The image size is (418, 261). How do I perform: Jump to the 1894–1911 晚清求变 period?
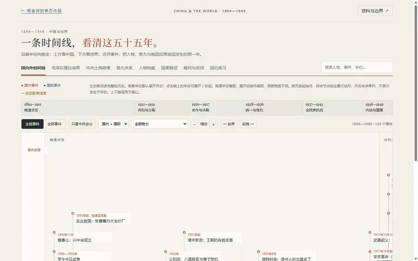78,107
